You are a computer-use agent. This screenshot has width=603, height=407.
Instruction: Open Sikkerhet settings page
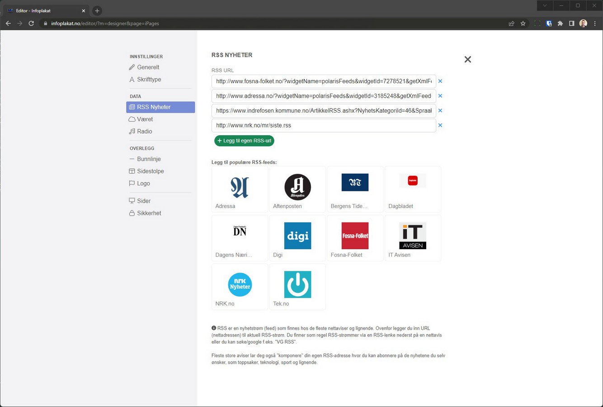tap(149, 213)
